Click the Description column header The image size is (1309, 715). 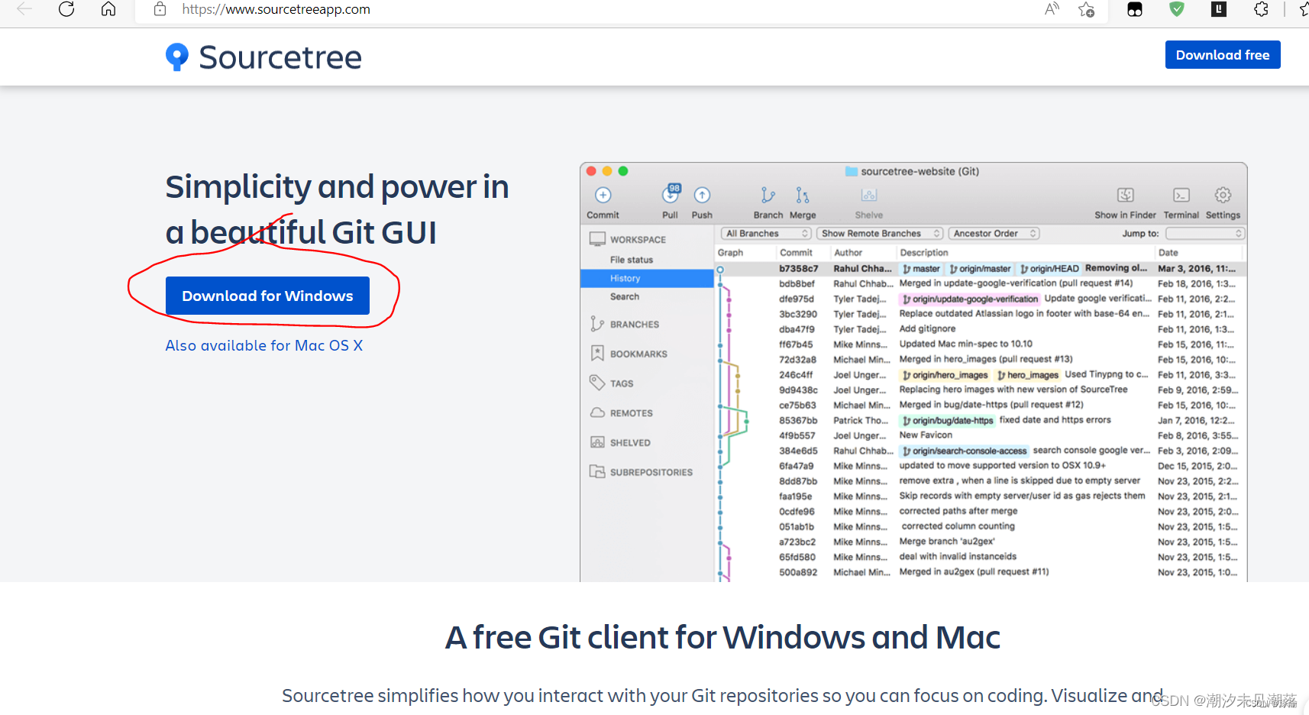point(924,253)
